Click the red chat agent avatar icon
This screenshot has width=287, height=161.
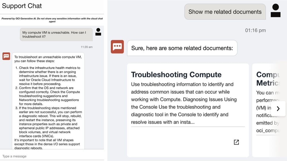click(x=117, y=47)
